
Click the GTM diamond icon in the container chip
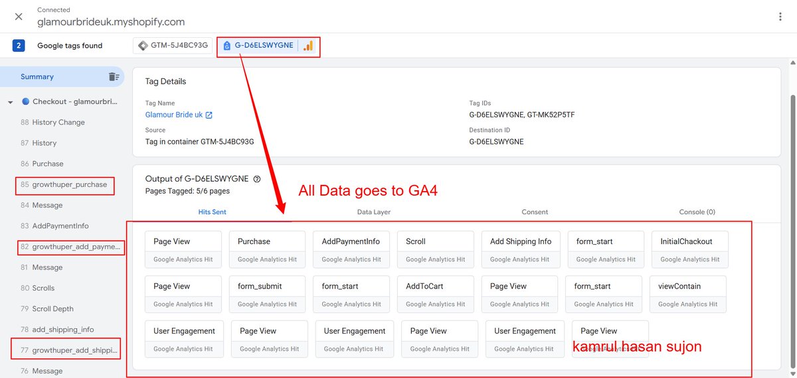(x=143, y=46)
